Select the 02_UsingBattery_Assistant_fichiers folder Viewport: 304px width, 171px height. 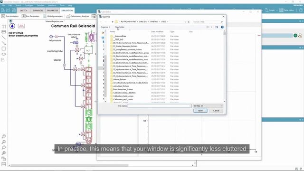click(127, 49)
